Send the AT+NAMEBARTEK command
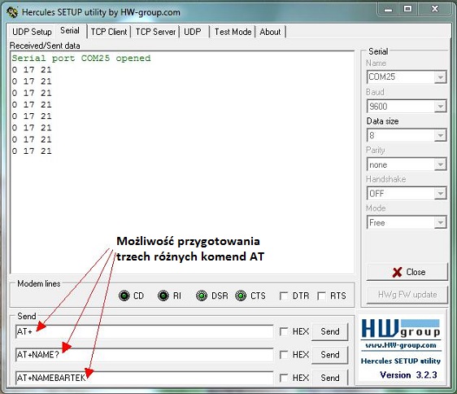457x394 pixels. point(330,378)
